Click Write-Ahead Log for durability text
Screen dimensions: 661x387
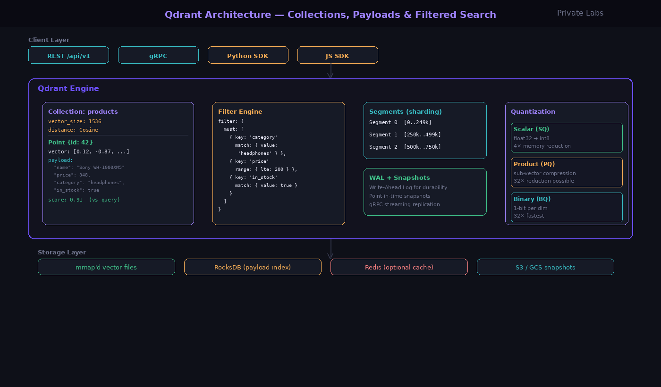click(408, 187)
